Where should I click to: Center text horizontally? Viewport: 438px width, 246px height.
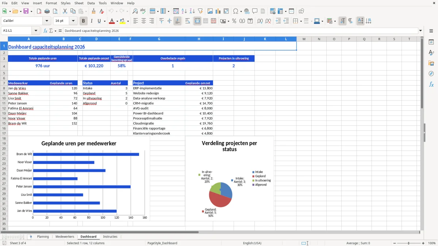pos(143,21)
